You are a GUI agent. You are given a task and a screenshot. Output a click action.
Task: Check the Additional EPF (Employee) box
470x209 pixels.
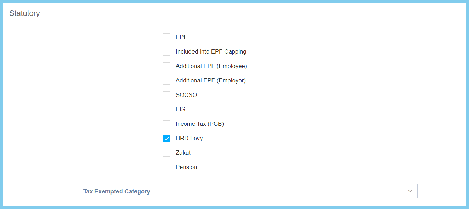pyautogui.click(x=167, y=66)
